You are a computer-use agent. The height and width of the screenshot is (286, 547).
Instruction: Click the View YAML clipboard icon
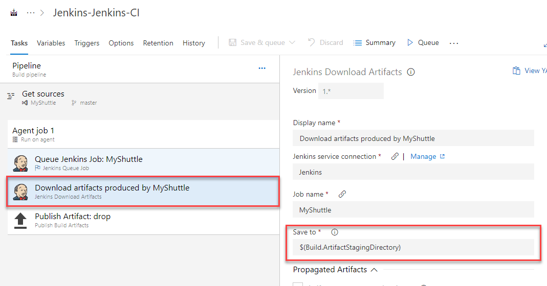coord(516,70)
